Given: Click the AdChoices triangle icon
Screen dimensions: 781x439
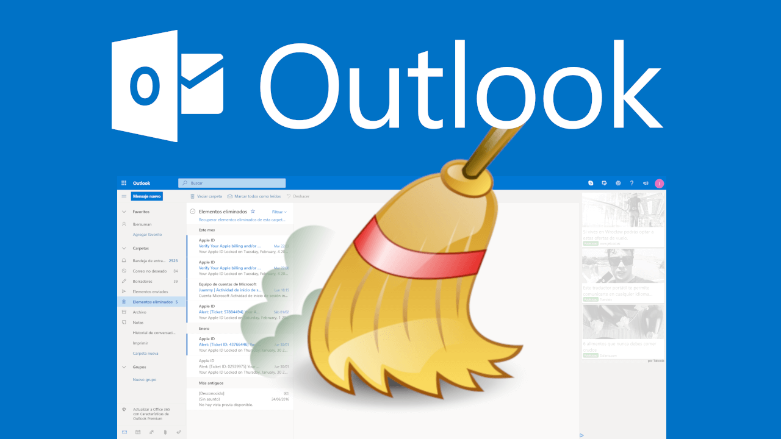Looking at the screenshot, I should (x=581, y=435).
